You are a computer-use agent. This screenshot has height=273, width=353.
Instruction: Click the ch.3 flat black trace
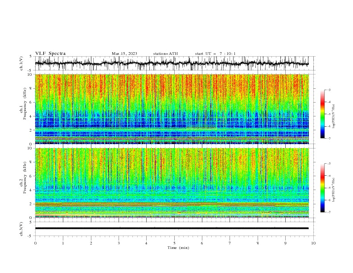(x=172, y=228)
